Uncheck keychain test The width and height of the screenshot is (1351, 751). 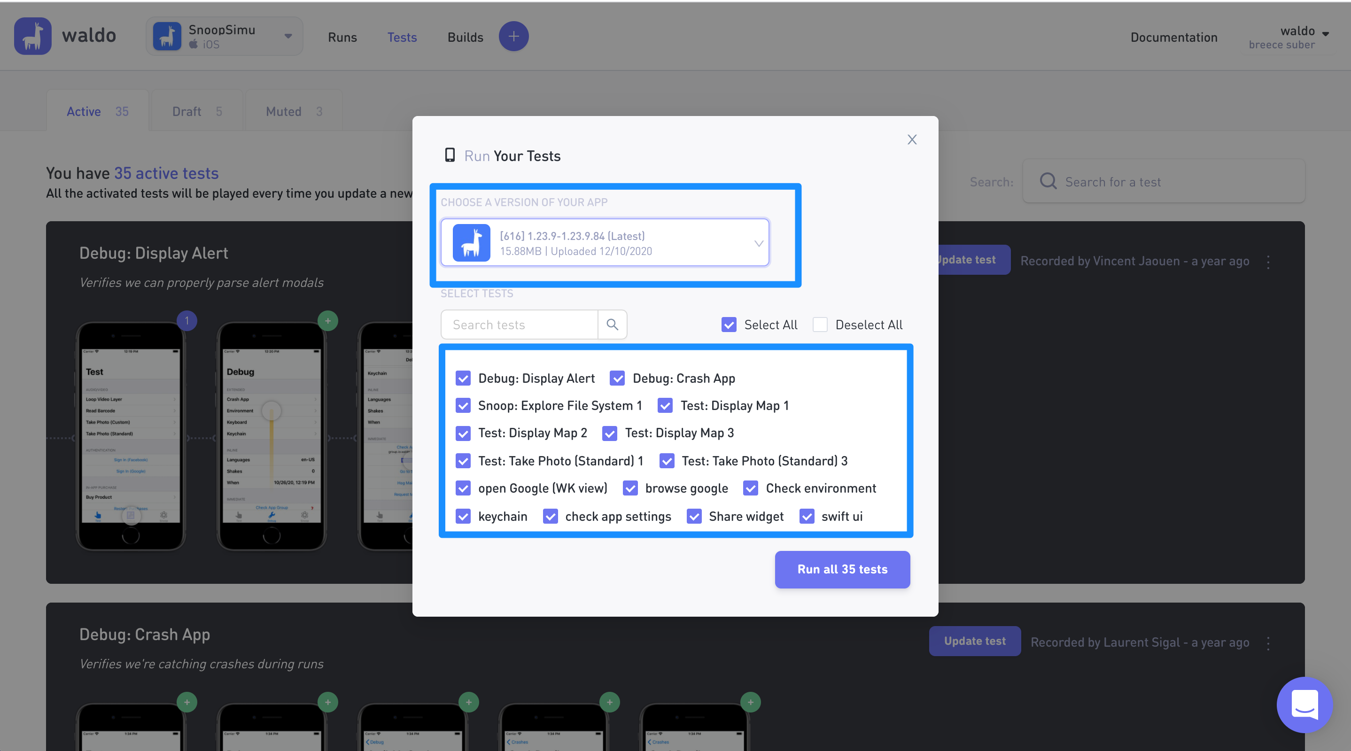(463, 517)
